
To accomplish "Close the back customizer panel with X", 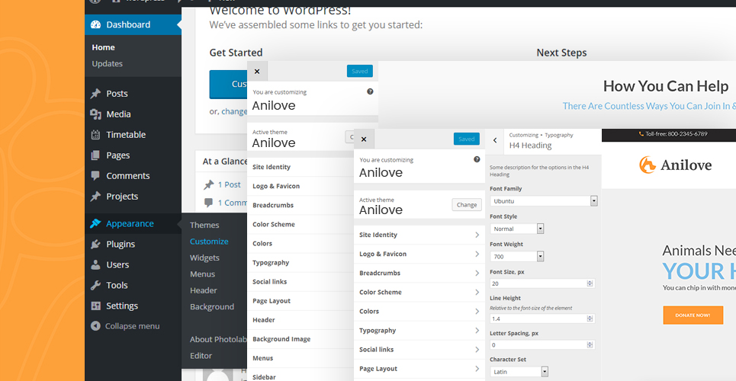I will 257,72.
